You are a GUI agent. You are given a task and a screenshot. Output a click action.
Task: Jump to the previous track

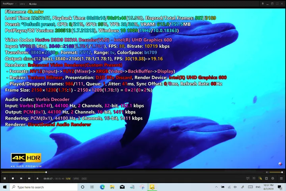[x=21, y=178]
